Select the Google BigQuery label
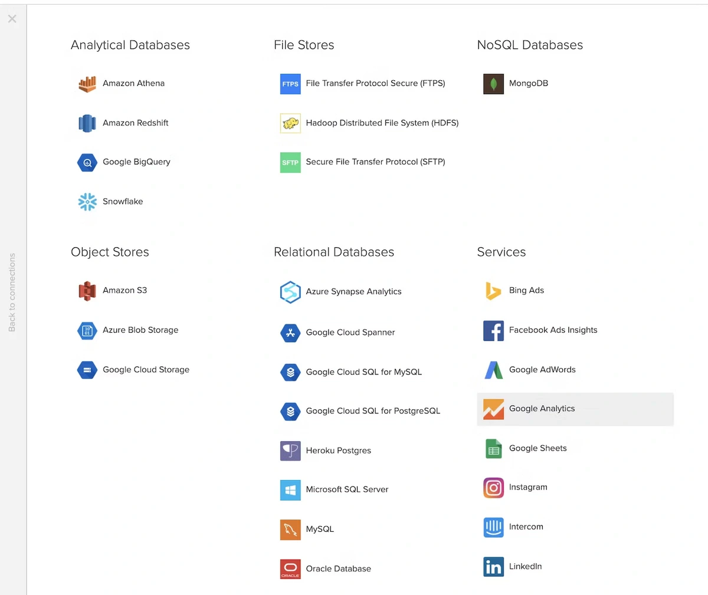The height and width of the screenshot is (595, 708). pos(136,162)
